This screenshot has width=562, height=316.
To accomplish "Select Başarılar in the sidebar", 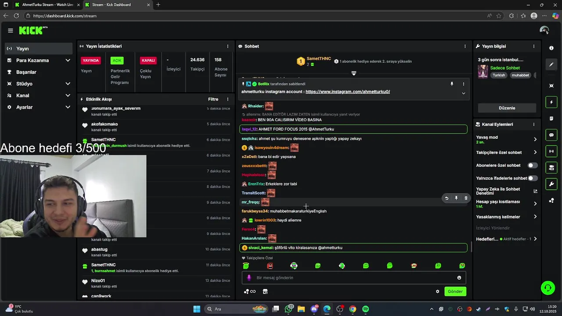I will click(x=40, y=72).
